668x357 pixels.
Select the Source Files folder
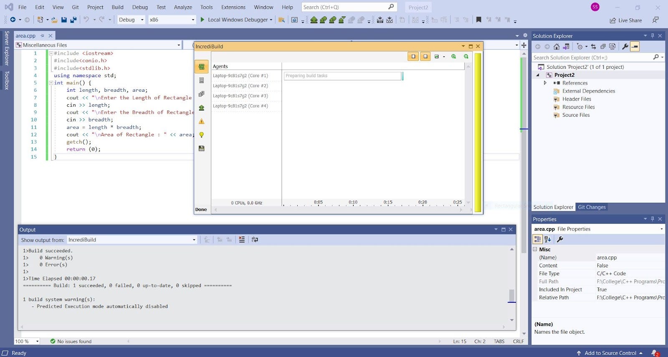(576, 115)
